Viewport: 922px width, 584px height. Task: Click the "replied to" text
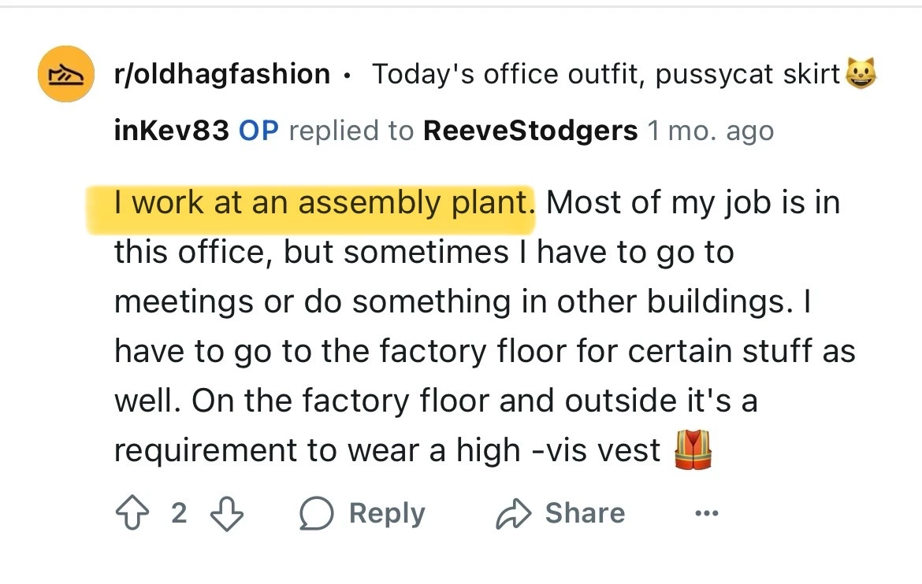tap(351, 131)
